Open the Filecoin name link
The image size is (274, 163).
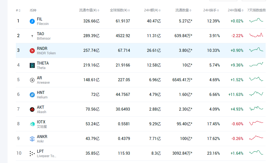[40, 19]
